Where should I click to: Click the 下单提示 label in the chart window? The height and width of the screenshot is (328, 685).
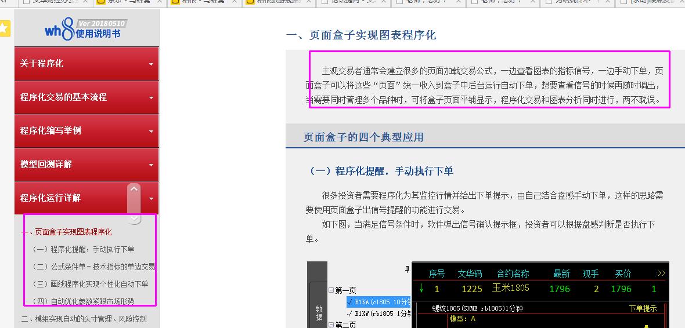643,308
